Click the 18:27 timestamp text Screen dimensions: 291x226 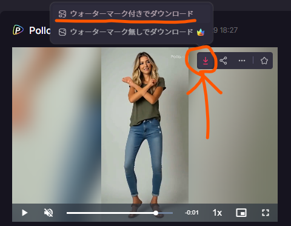[229, 30]
